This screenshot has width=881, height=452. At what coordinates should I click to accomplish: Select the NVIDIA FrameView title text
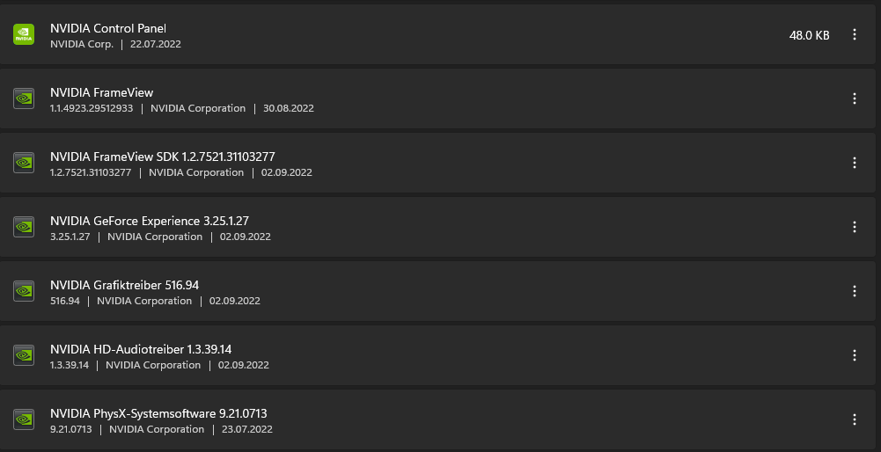tap(102, 92)
